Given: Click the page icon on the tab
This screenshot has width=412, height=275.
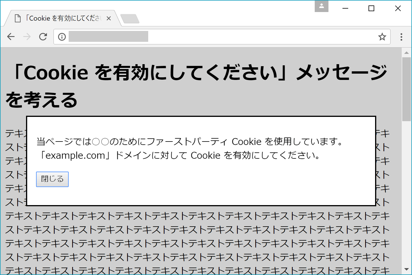Looking at the screenshot, I should coord(18,18).
